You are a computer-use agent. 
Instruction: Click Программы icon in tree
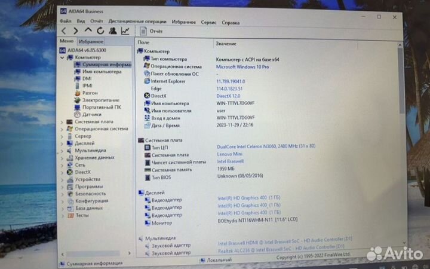[70, 187]
